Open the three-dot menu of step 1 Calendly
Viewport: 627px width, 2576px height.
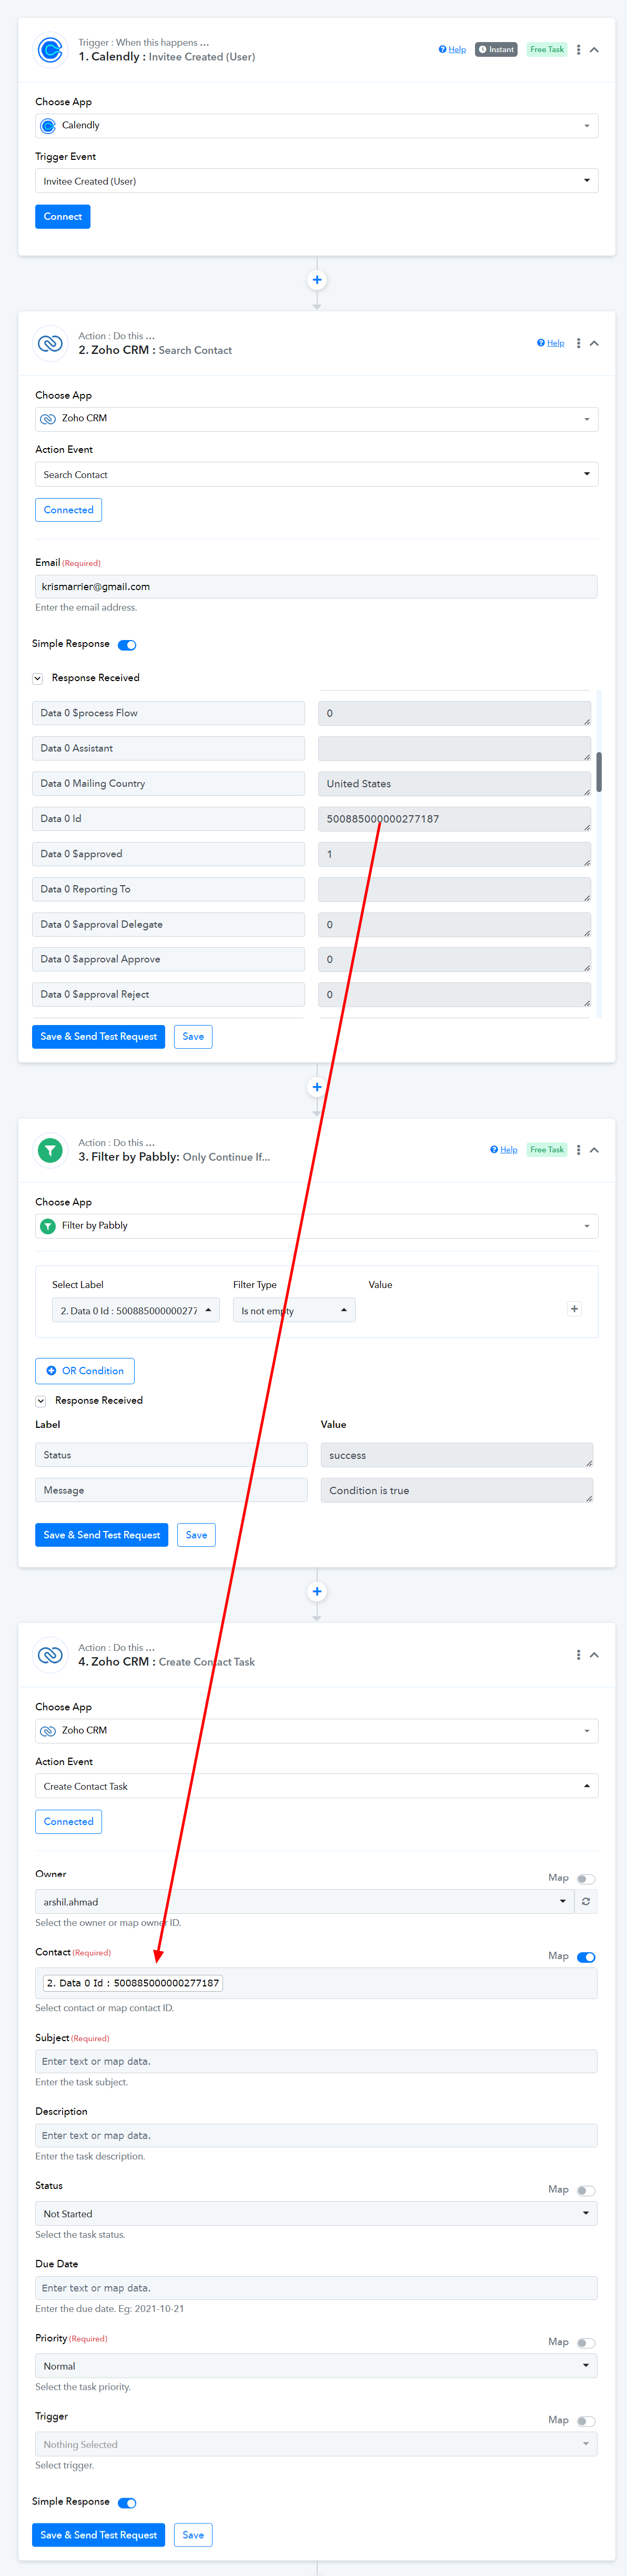[578, 49]
